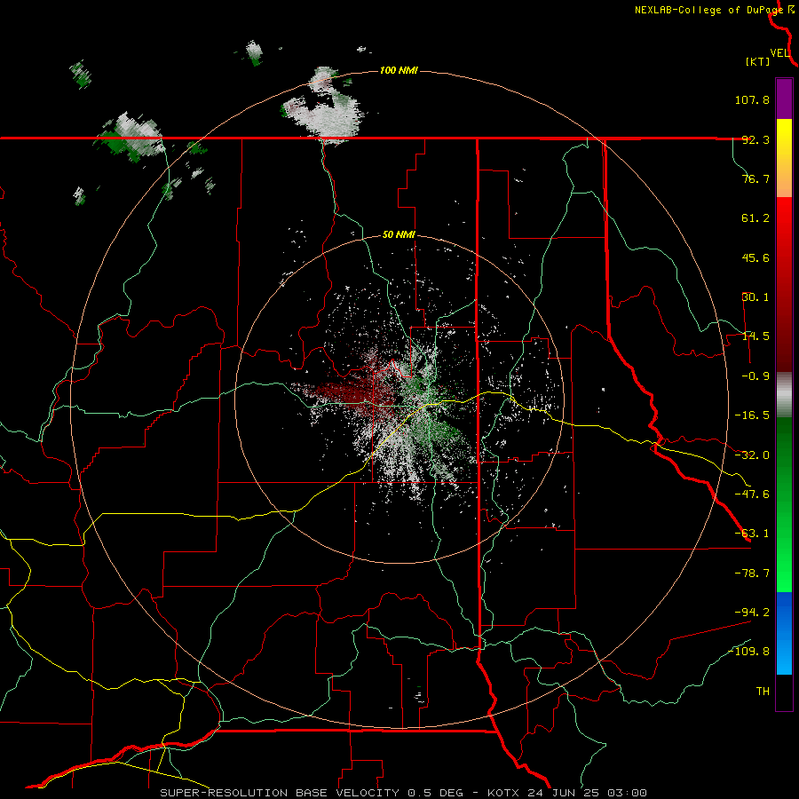Click the 107.8 legend value

[x=752, y=99]
